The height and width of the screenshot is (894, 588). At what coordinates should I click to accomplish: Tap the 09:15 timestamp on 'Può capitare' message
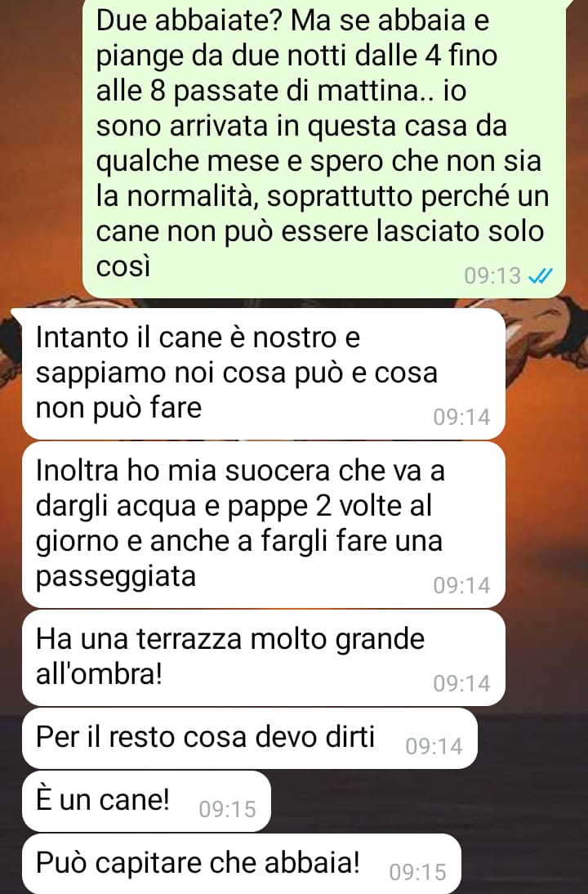(x=417, y=872)
